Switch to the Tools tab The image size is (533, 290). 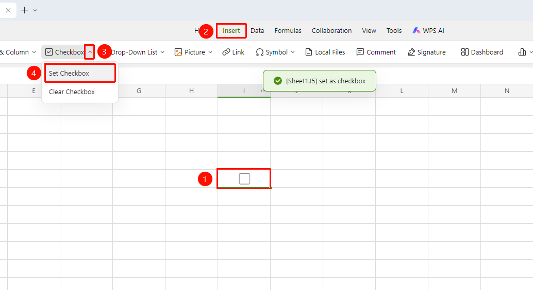click(x=394, y=31)
